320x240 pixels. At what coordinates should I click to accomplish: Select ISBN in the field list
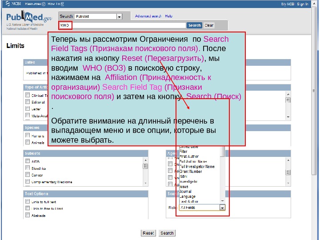183,176
